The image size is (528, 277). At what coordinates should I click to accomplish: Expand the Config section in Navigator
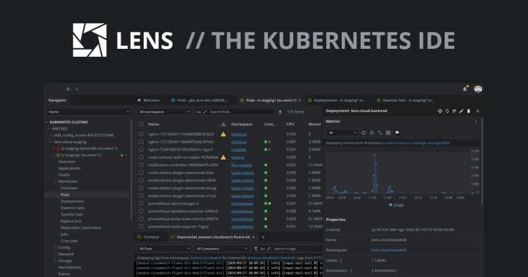point(63,247)
